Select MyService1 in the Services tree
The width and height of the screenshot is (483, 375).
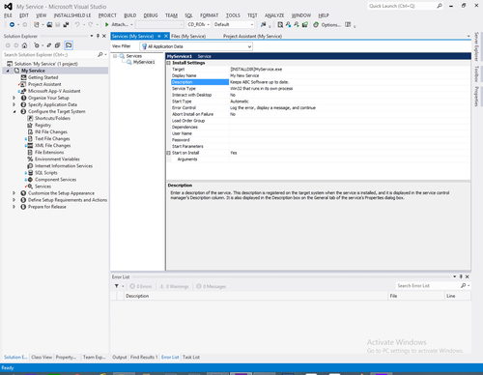[144, 62]
